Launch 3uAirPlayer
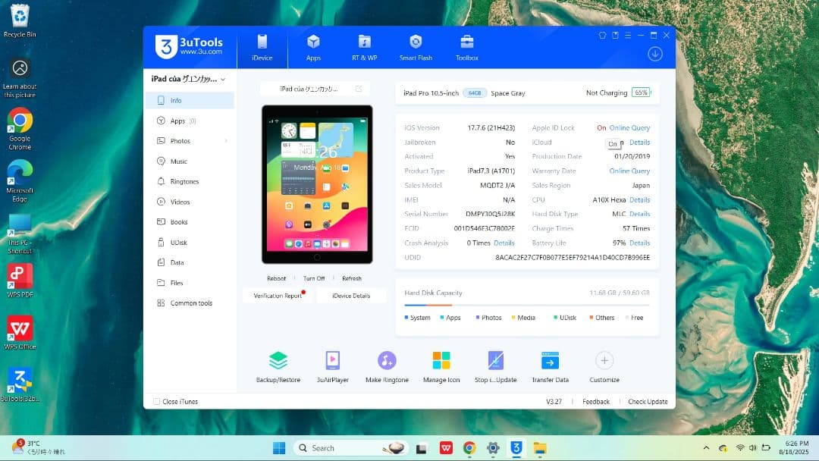 tap(332, 365)
